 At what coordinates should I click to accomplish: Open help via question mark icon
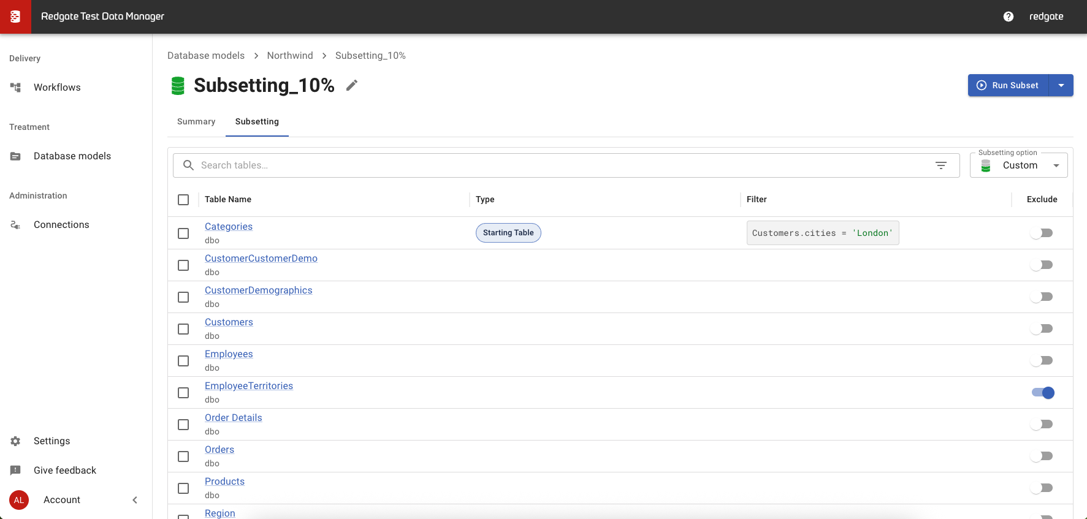(1008, 17)
